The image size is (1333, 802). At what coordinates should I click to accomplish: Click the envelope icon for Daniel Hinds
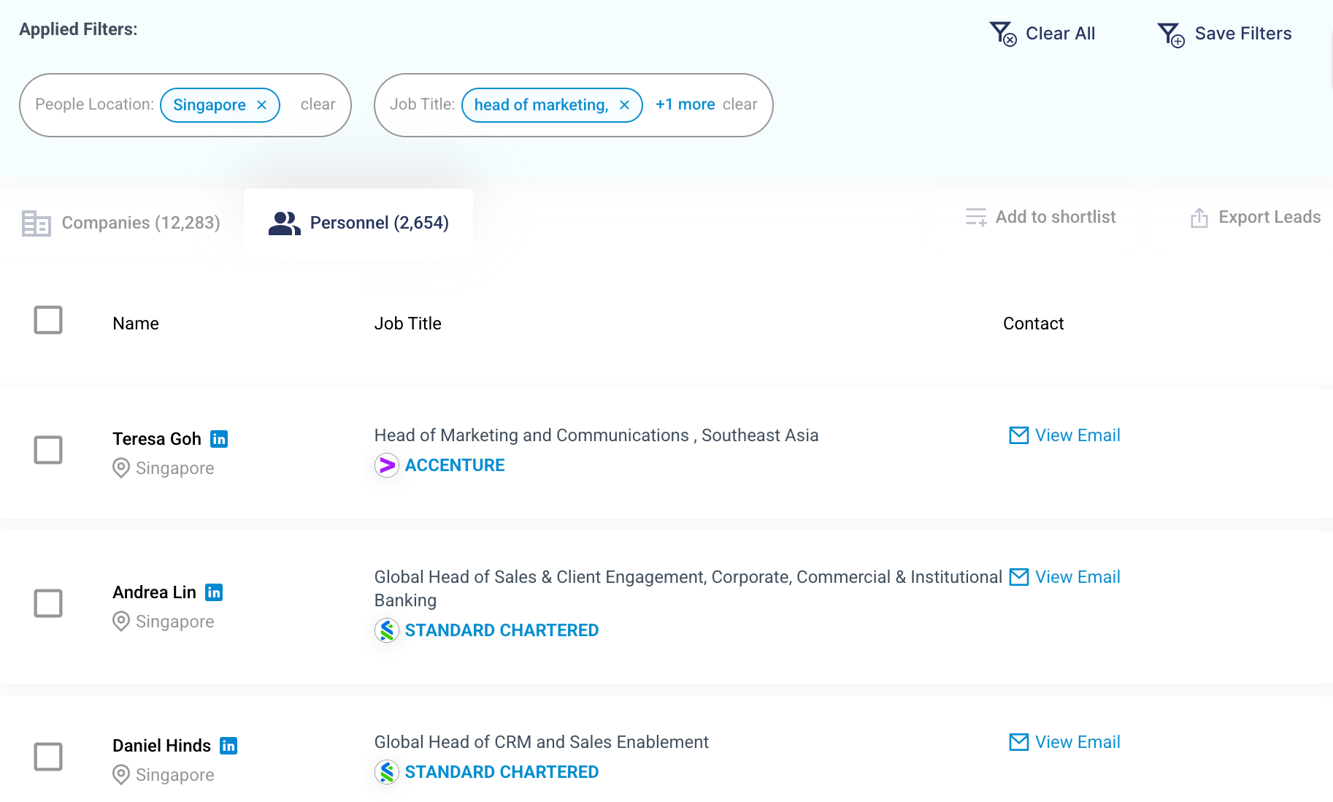pos(1019,742)
